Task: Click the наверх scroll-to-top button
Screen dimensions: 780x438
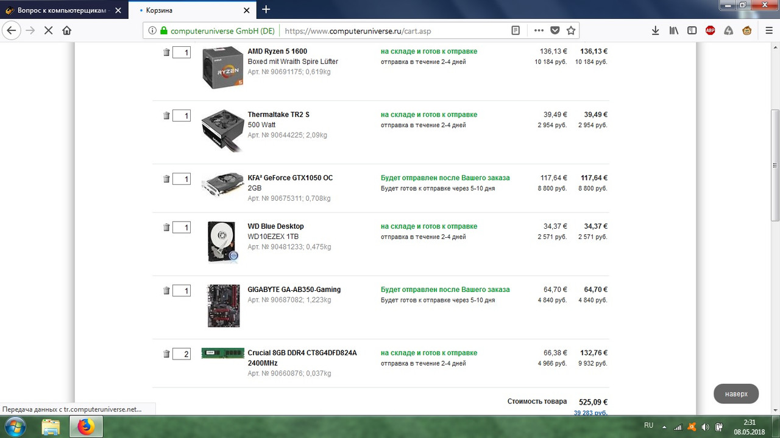Action: tap(736, 394)
